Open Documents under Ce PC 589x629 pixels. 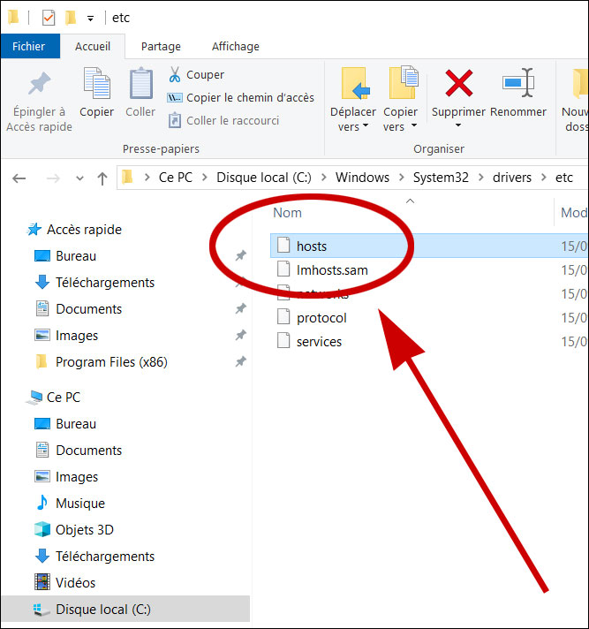[x=88, y=450]
